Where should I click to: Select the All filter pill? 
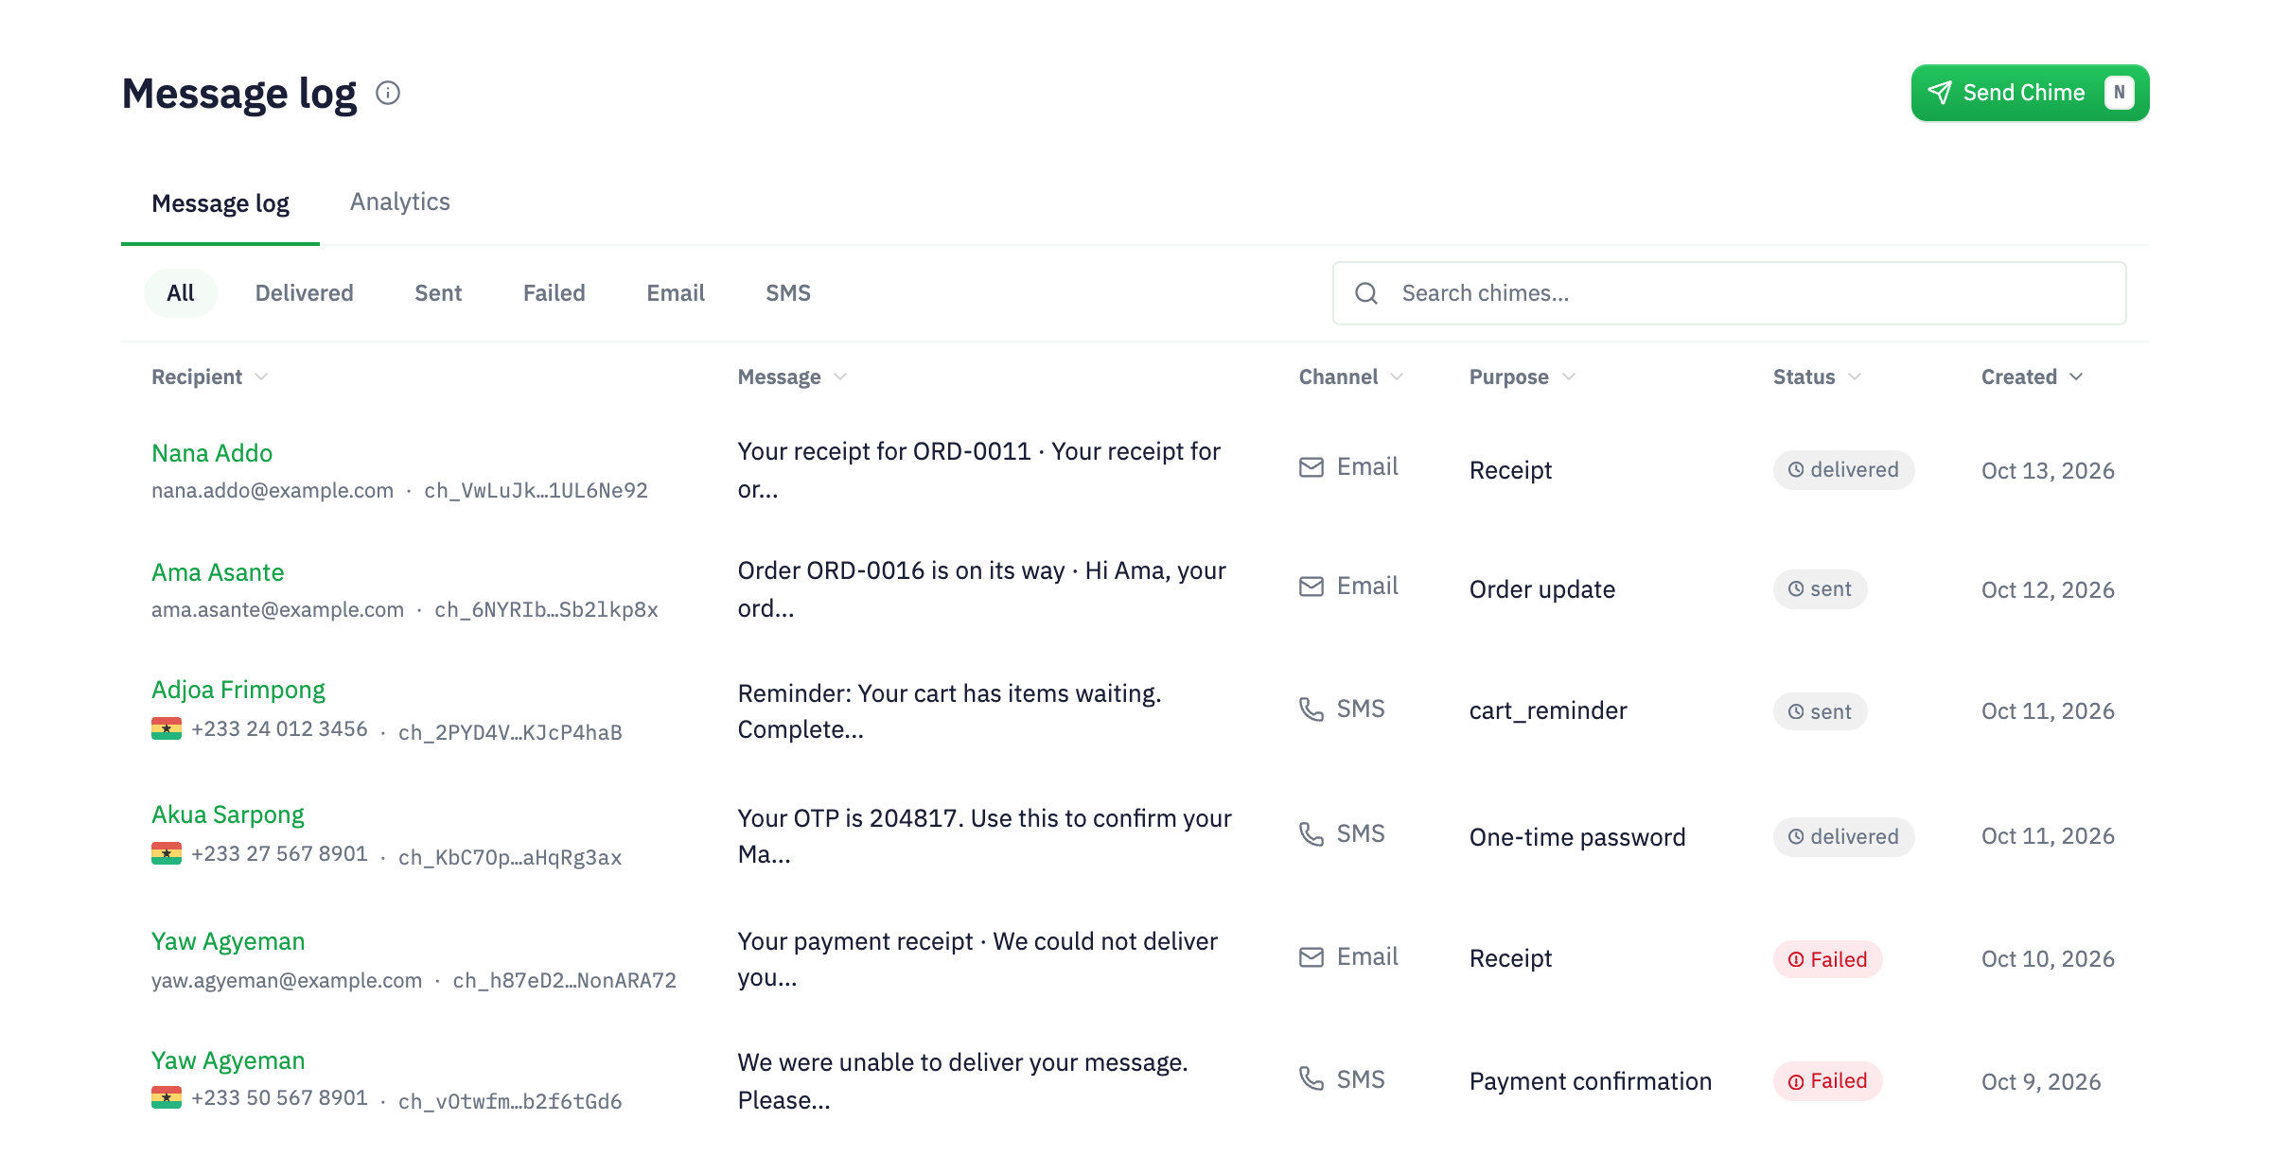[181, 293]
